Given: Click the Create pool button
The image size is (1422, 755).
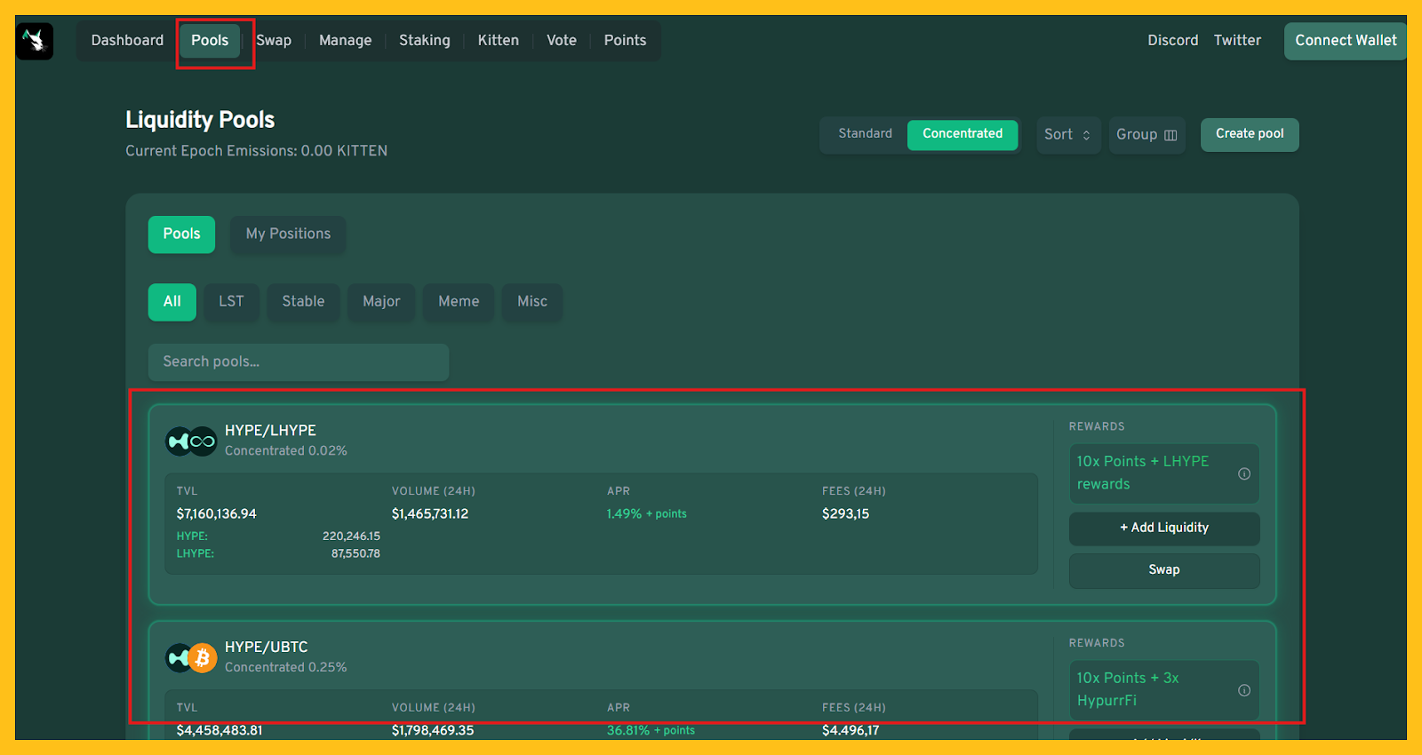Looking at the screenshot, I should (1249, 134).
